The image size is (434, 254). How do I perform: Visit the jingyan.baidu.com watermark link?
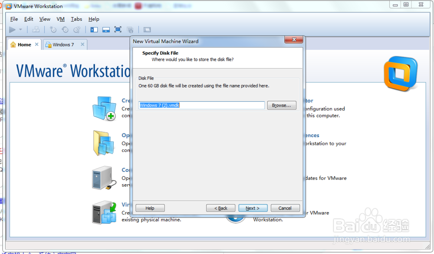(371, 239)
